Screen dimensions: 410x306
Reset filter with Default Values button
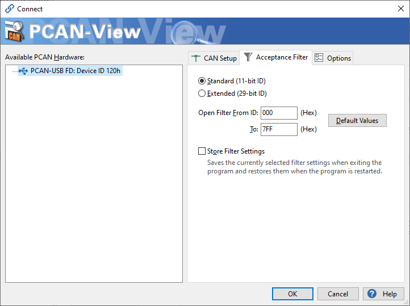(x=357, y=121)
